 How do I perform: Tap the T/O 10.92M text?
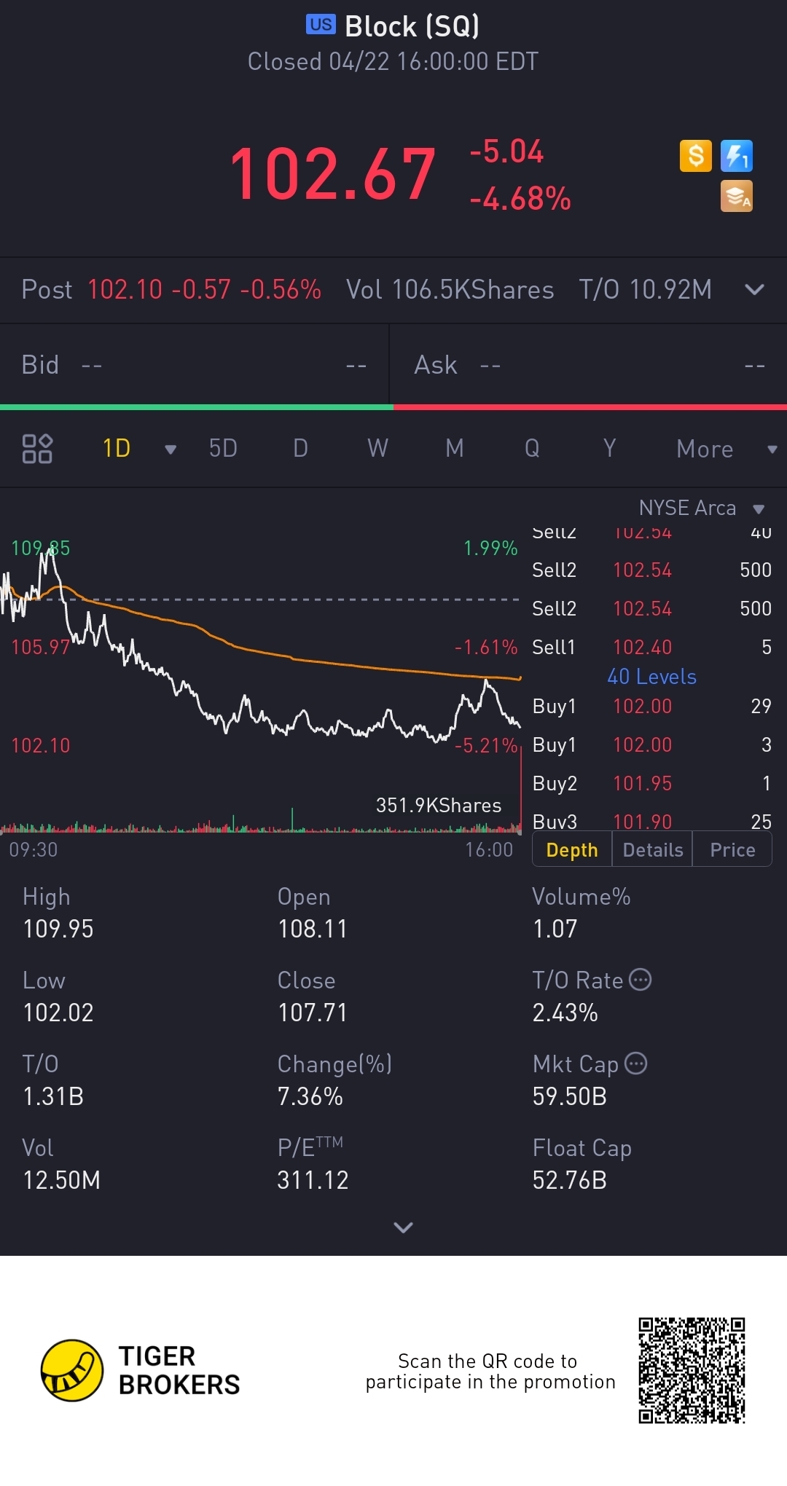[x=646, y=290]
